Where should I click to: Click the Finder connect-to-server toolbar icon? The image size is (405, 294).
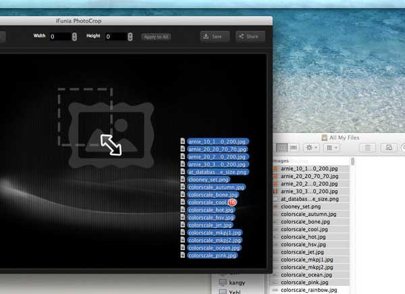click(389, 148)
